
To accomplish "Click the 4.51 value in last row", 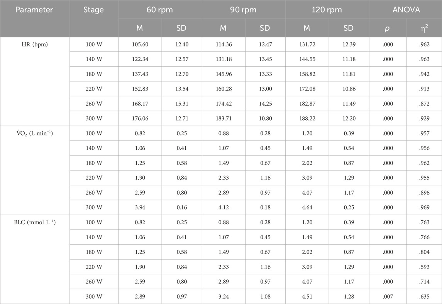I will point(307,296).
